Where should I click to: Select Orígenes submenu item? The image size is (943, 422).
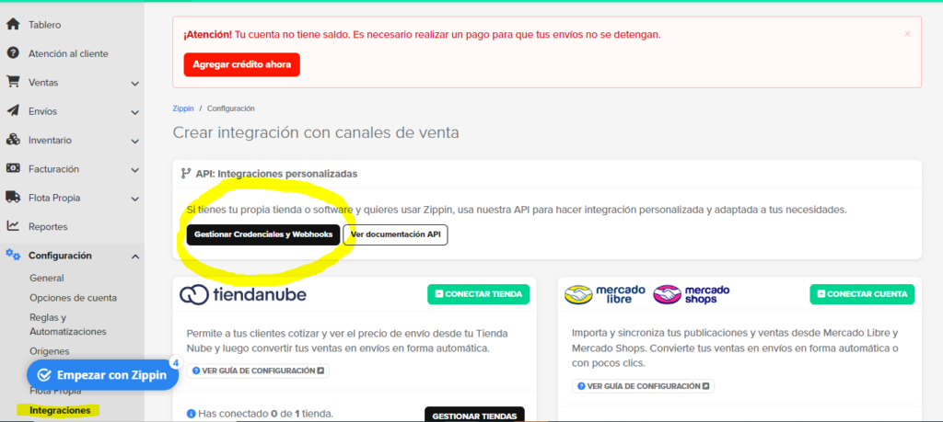click(x=50, y=350)
